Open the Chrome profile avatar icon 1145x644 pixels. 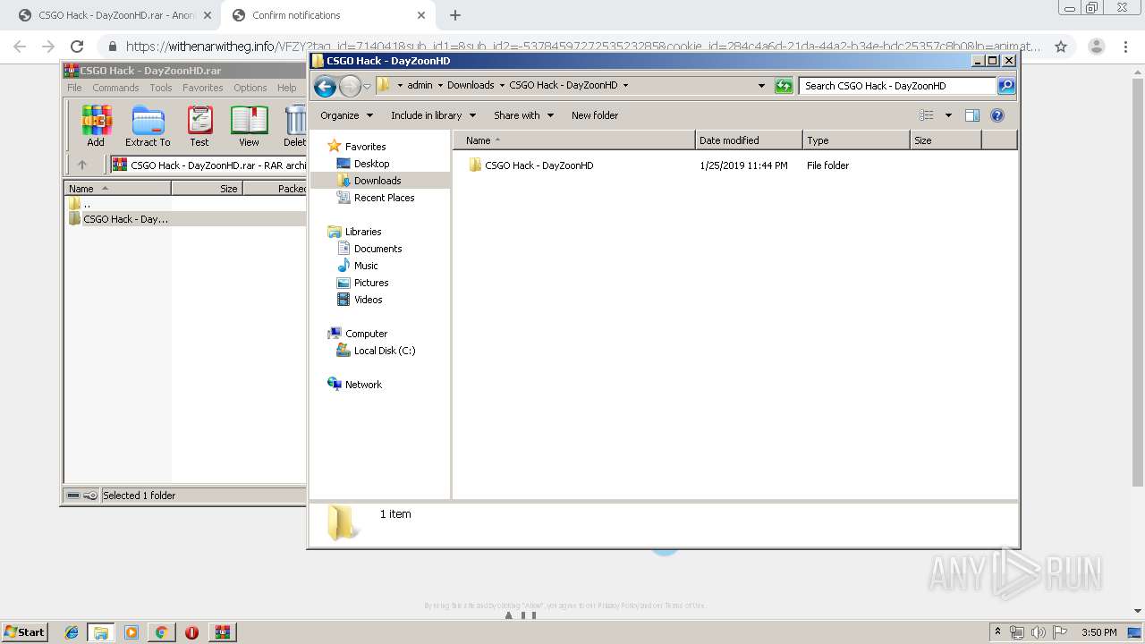click(1096, 47)
